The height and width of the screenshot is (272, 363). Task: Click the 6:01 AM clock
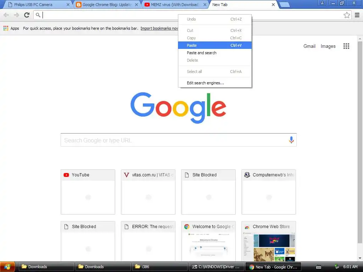coord(350,267)
